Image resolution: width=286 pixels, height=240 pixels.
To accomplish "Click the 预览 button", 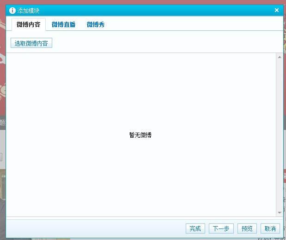I will [x=247, y=228].
